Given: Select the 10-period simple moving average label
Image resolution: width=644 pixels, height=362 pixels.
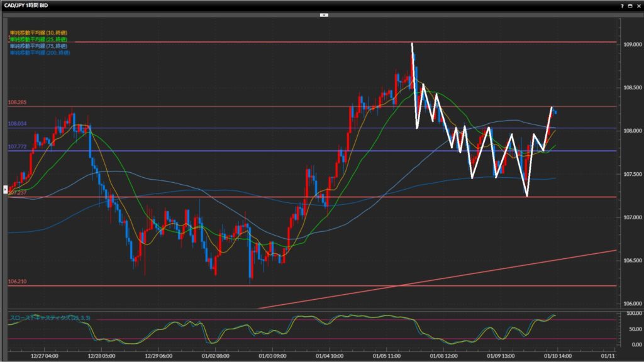Looking at the screenshot, I should pyautogui.click(x=38, y=33).
